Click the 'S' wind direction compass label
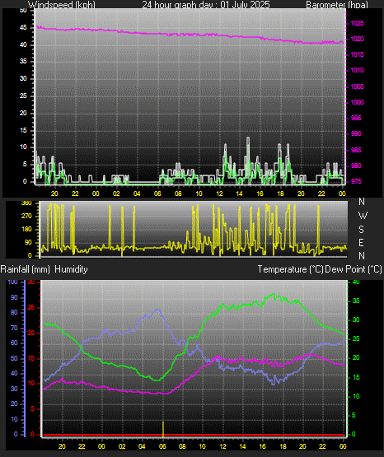384x457 pixels. coord(362,230)
